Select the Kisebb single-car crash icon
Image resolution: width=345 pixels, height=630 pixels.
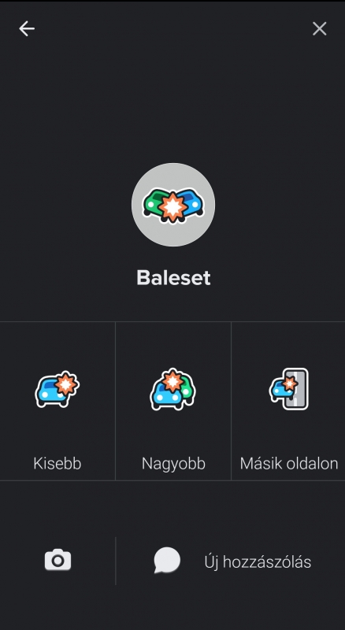pos(57,389)
